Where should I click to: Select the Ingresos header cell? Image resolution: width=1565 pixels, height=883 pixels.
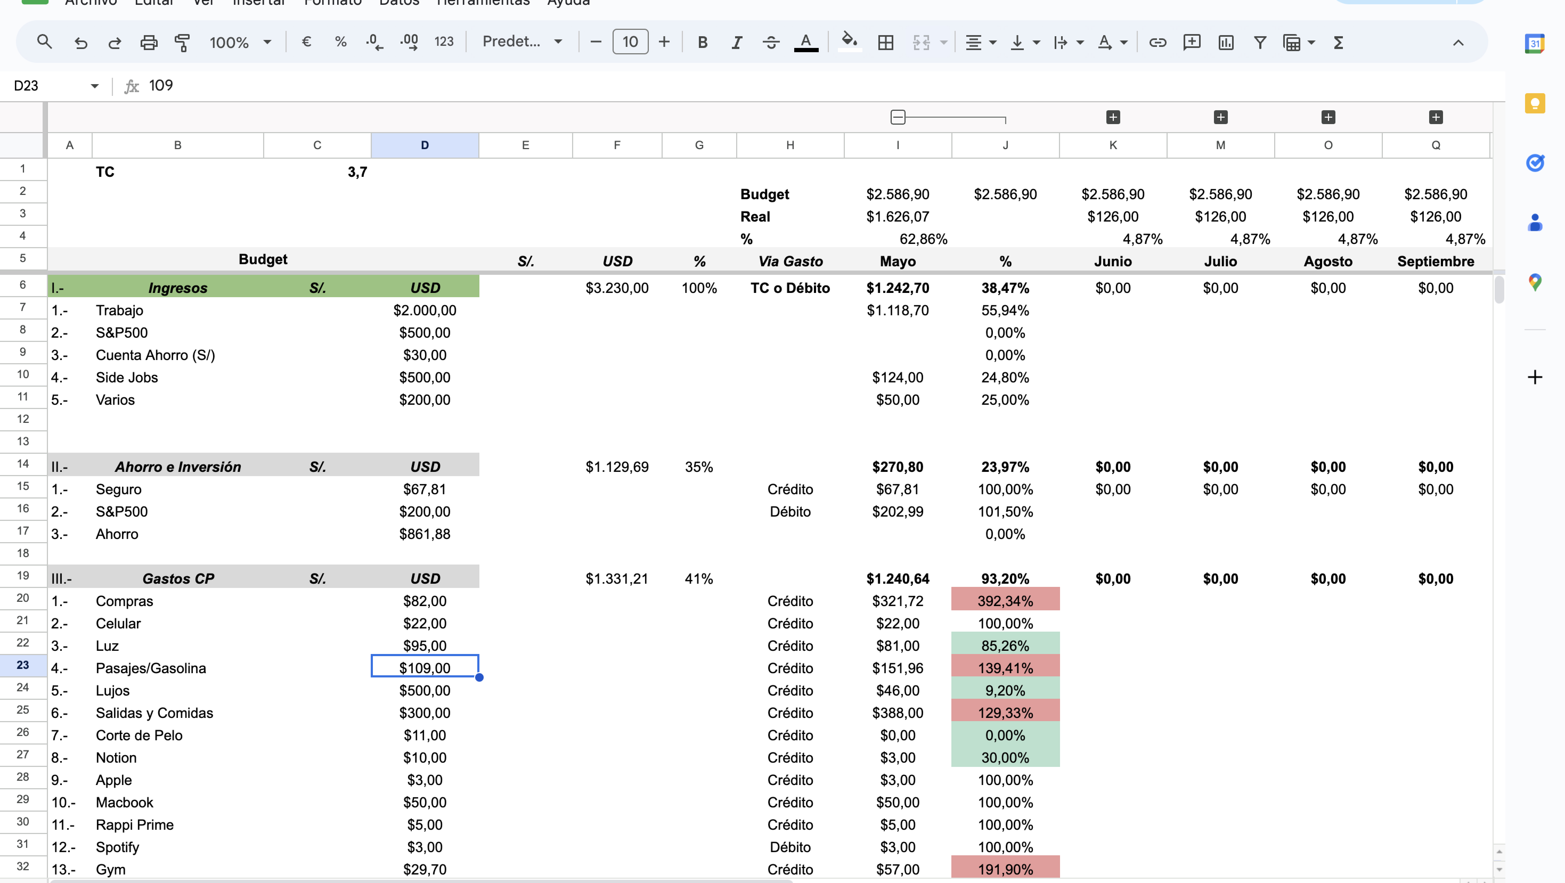pos(177,287)
